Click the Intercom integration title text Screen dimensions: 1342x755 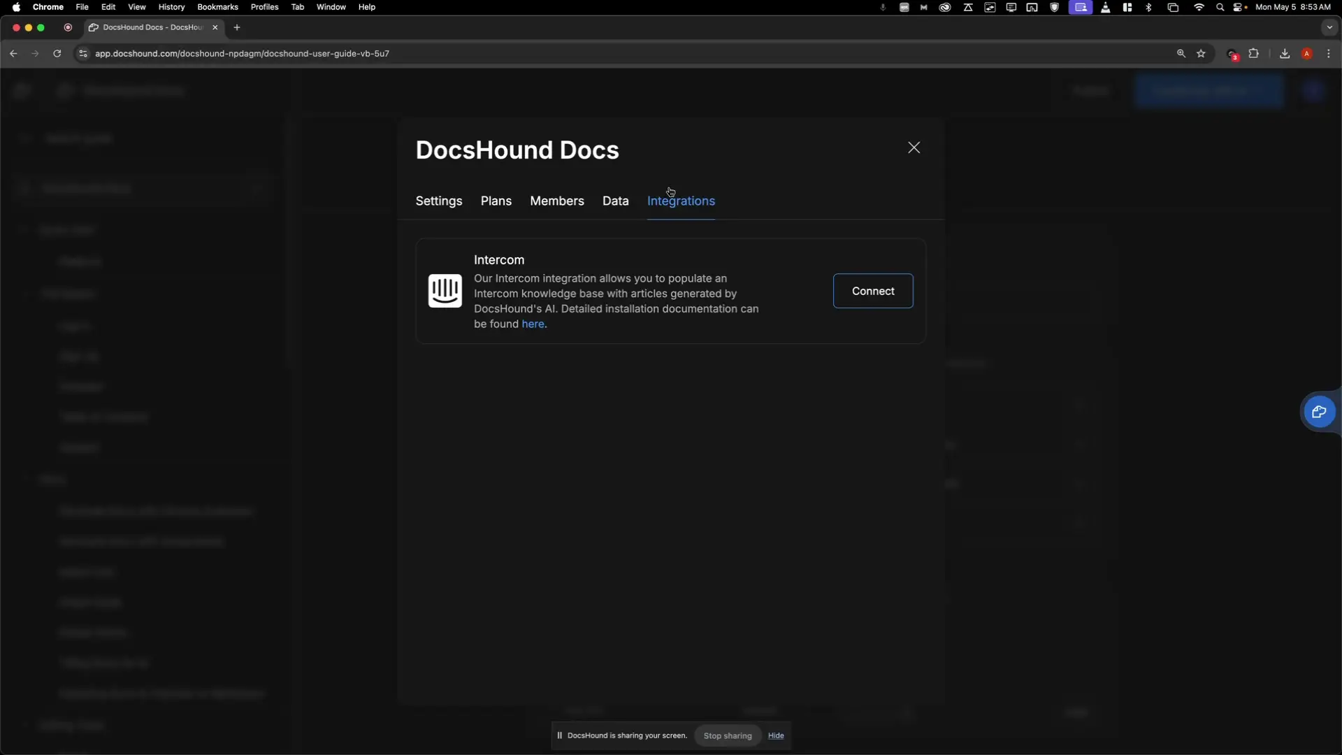click(x=499, y=260)
